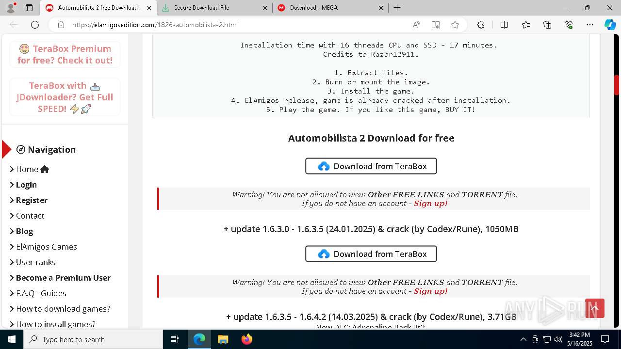
Task: Open Microsoft Edge from the taskbar
Action: tap(199, 339)
